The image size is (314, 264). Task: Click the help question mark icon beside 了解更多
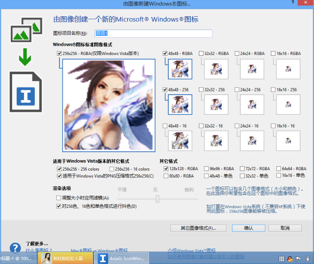[x=15, y=248]
